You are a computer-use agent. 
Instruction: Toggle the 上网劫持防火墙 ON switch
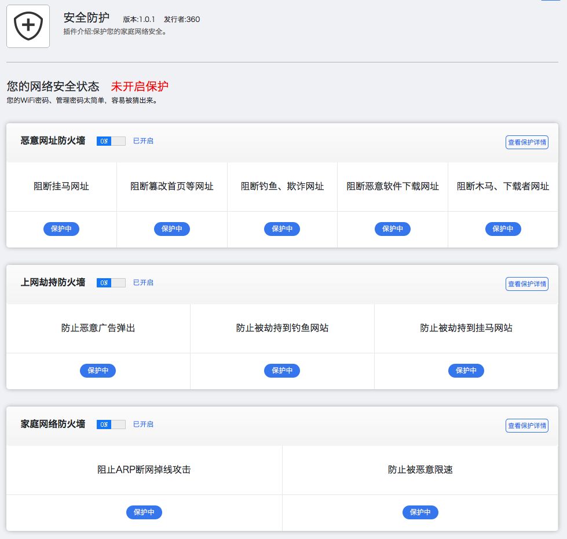[111, 283]
